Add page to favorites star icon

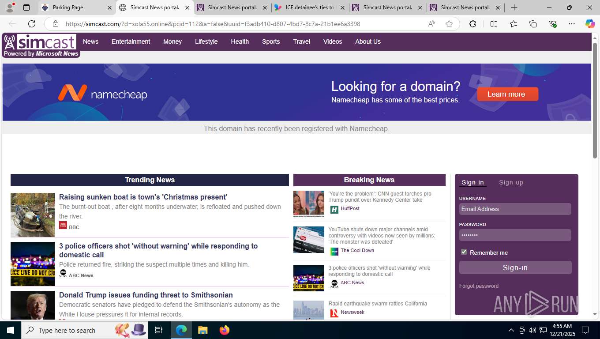449,24
